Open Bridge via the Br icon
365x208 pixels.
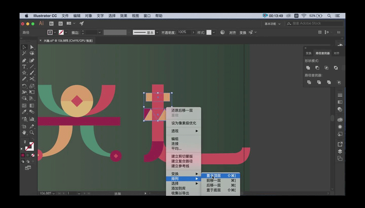[x=51, y=23]
